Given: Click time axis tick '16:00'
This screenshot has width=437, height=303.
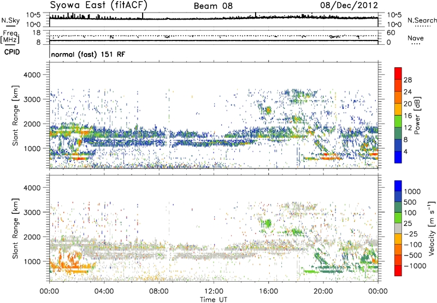Looking at the screenshot, I should point(268,292).
